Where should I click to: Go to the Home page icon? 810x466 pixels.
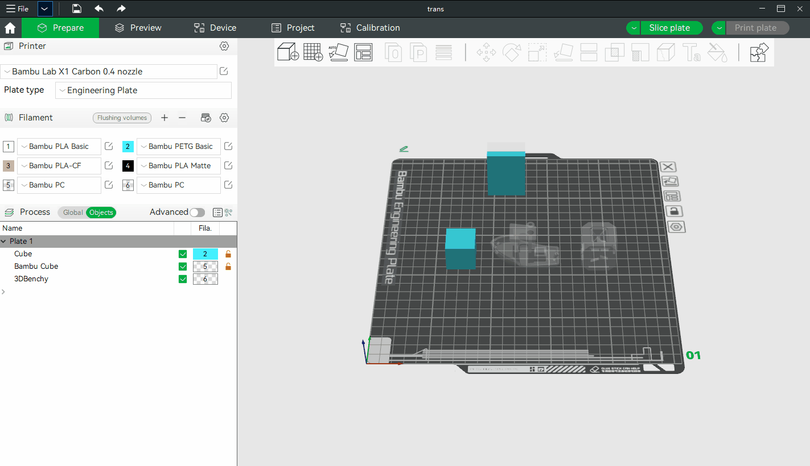coord(10,28)
